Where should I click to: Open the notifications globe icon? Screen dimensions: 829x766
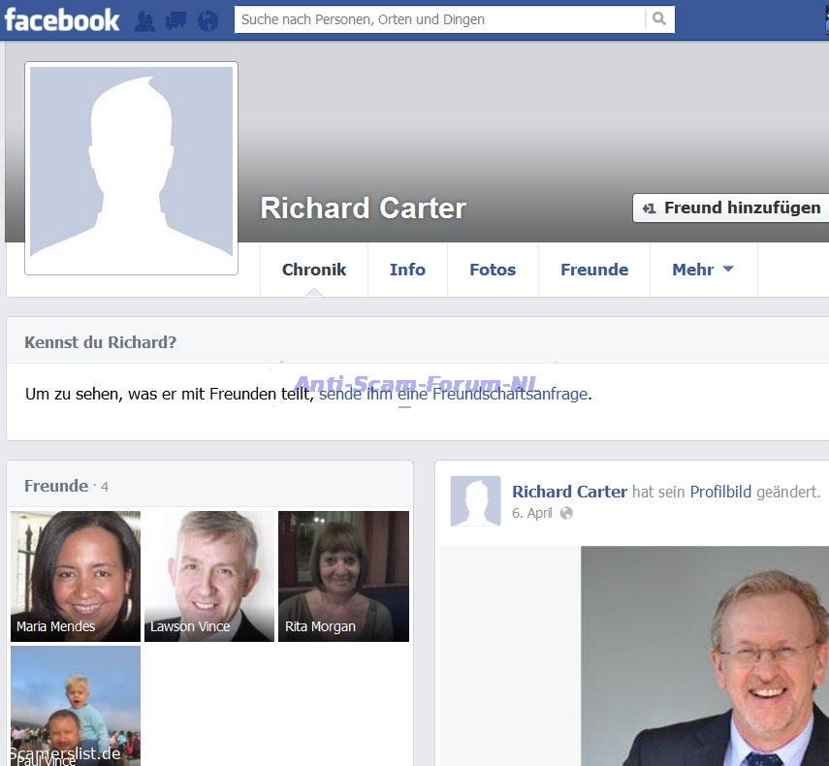(x=207, y=20)
